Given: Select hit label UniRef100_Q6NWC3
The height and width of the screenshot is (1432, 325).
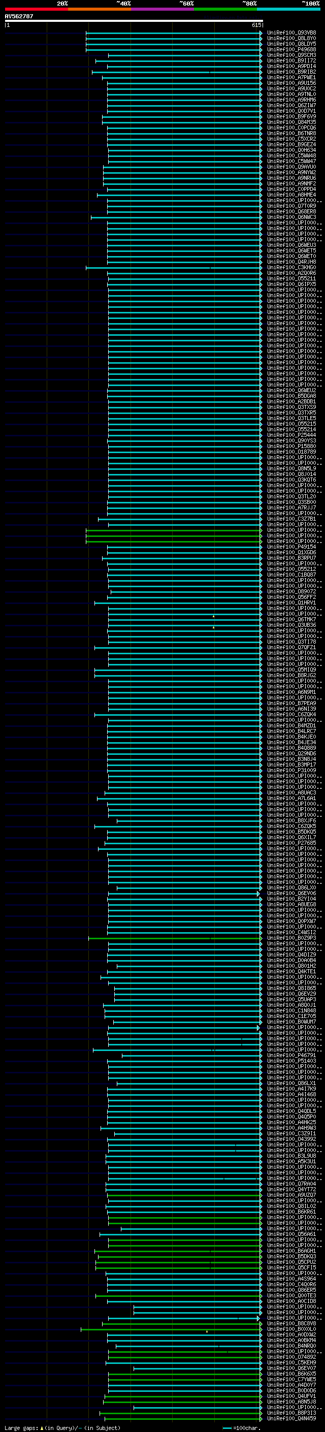Looking at the screenshot, I should 291,217.
